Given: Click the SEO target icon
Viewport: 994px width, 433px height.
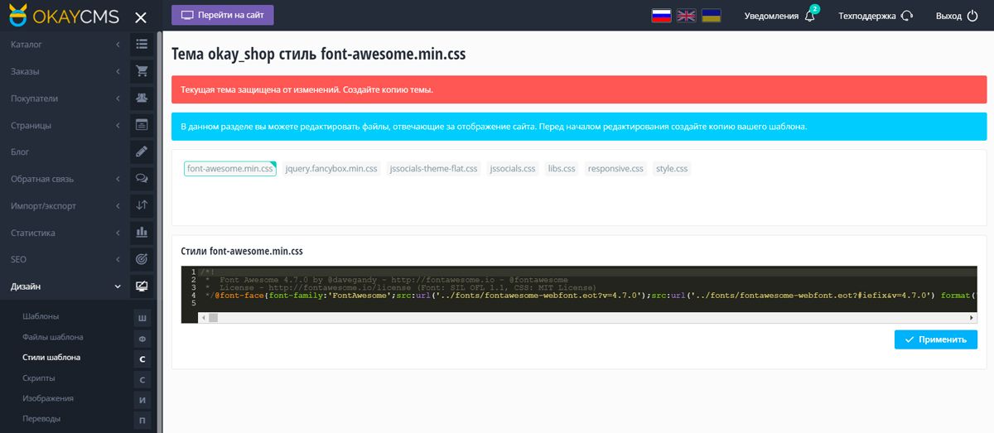Looking at the screenshot, I should click(142, 259).
